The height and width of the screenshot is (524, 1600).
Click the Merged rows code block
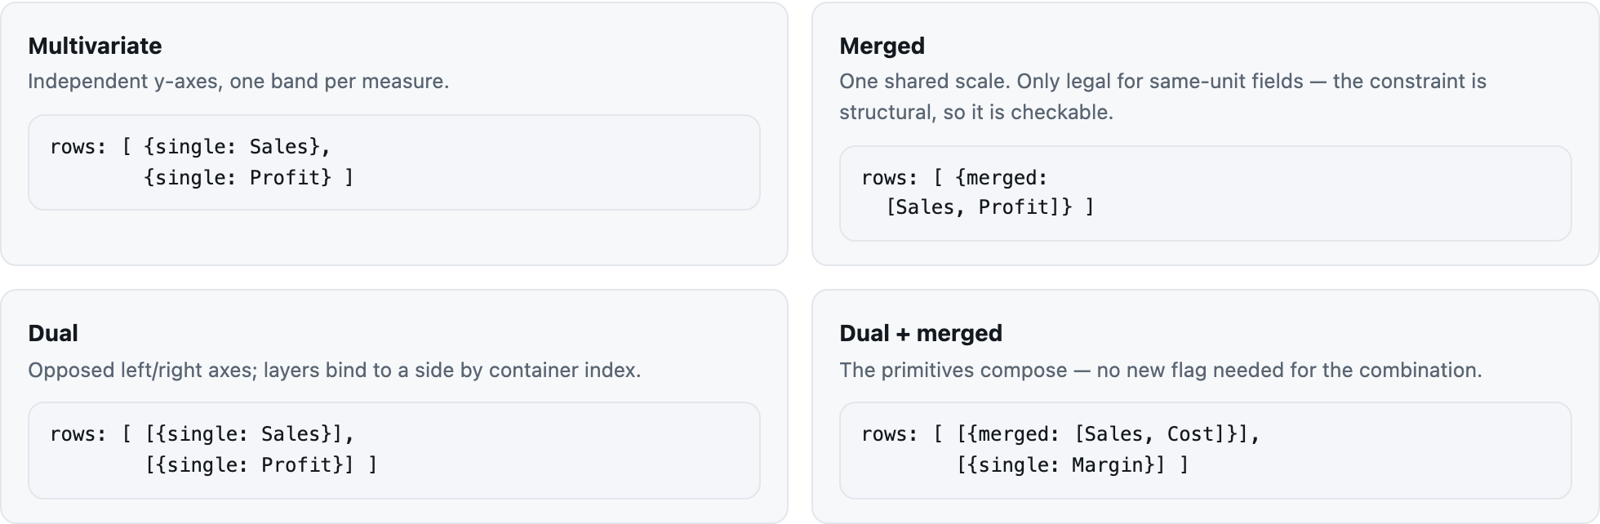point(1206,193)
